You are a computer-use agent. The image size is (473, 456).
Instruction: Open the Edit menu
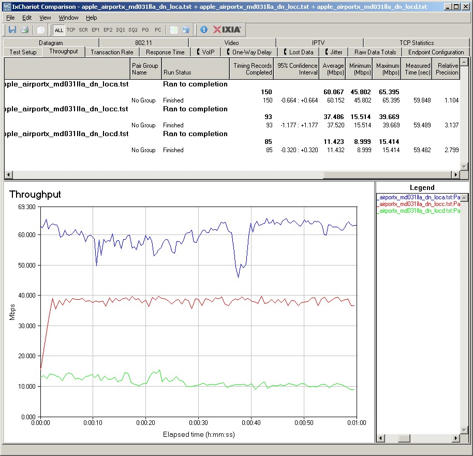click(x=27, y=18)
